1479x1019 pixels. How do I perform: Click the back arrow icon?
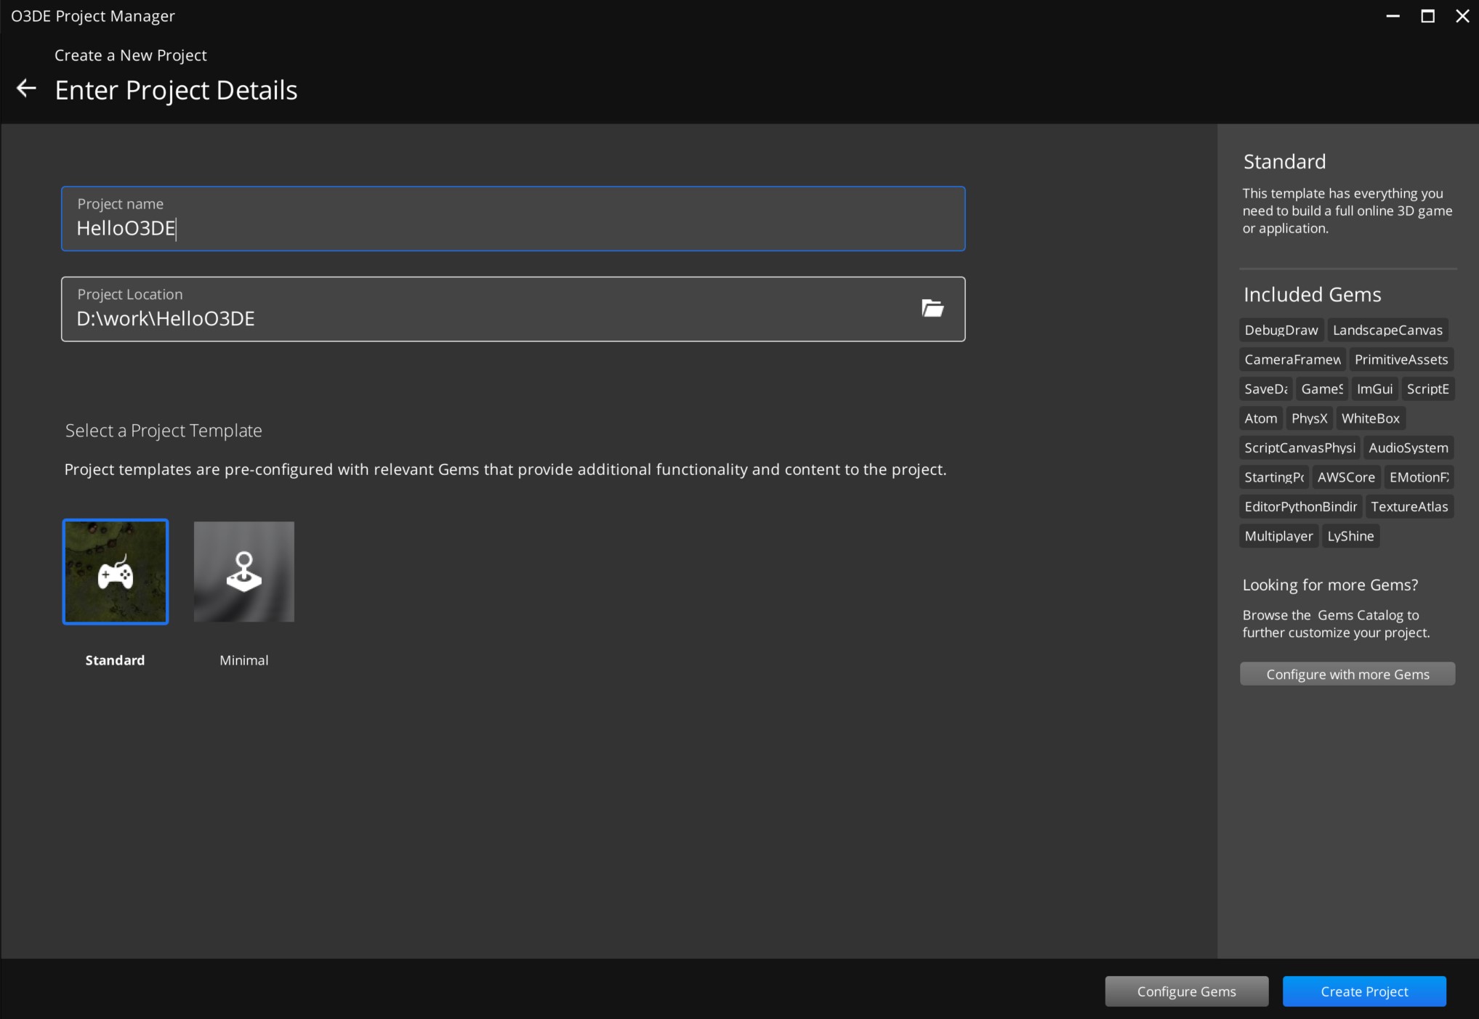(26, 89)
